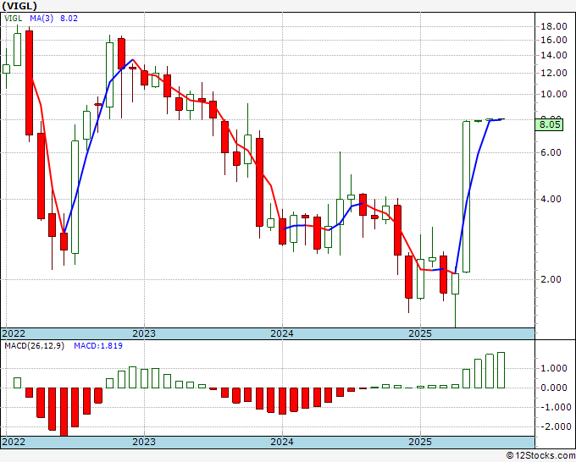Image resolution: width=576 pixels, height=462 pixels.
Task: Click the 2024 label on price time axis
Action: [282, 333]
